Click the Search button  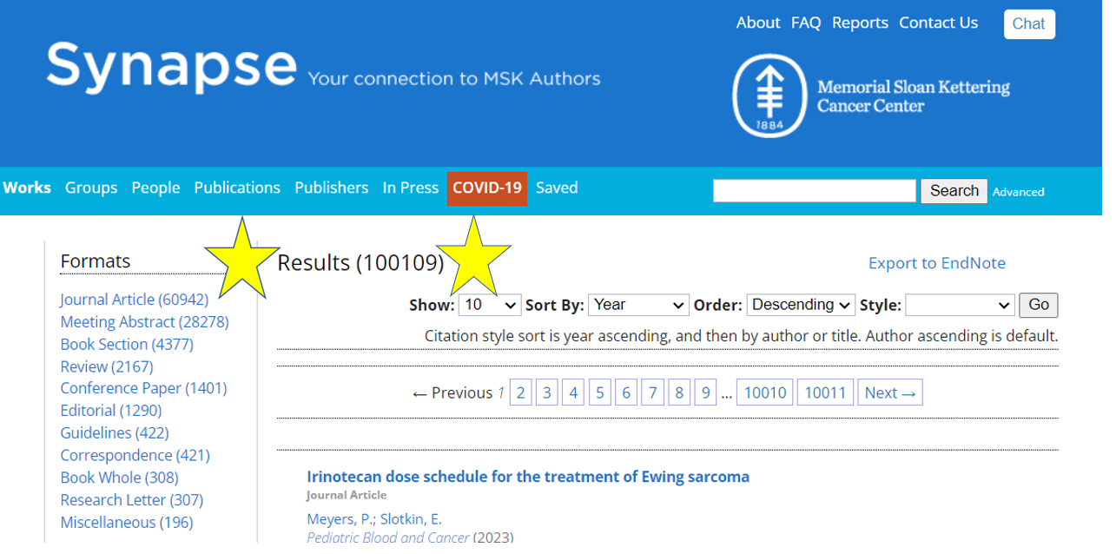954,191
